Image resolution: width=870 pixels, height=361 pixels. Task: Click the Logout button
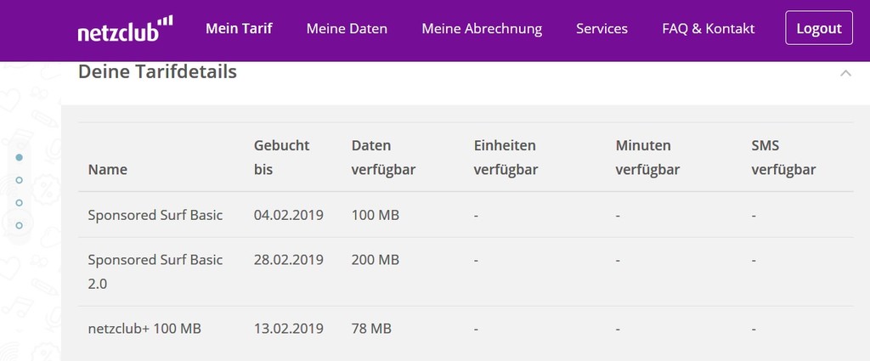[819, 28]
